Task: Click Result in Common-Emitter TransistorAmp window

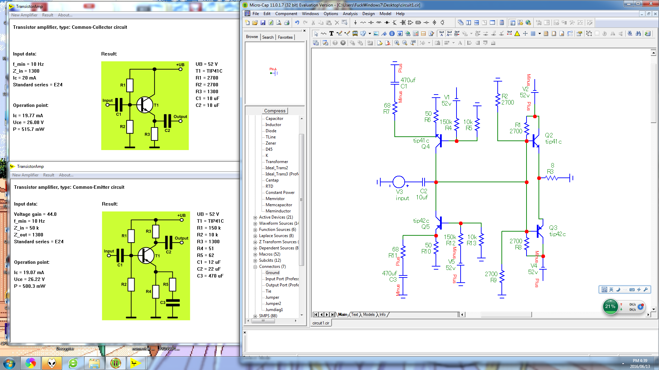Action: tap(49, 175)
